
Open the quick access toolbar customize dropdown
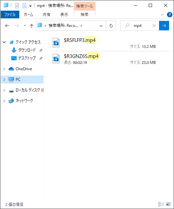[x=30, y=6]
